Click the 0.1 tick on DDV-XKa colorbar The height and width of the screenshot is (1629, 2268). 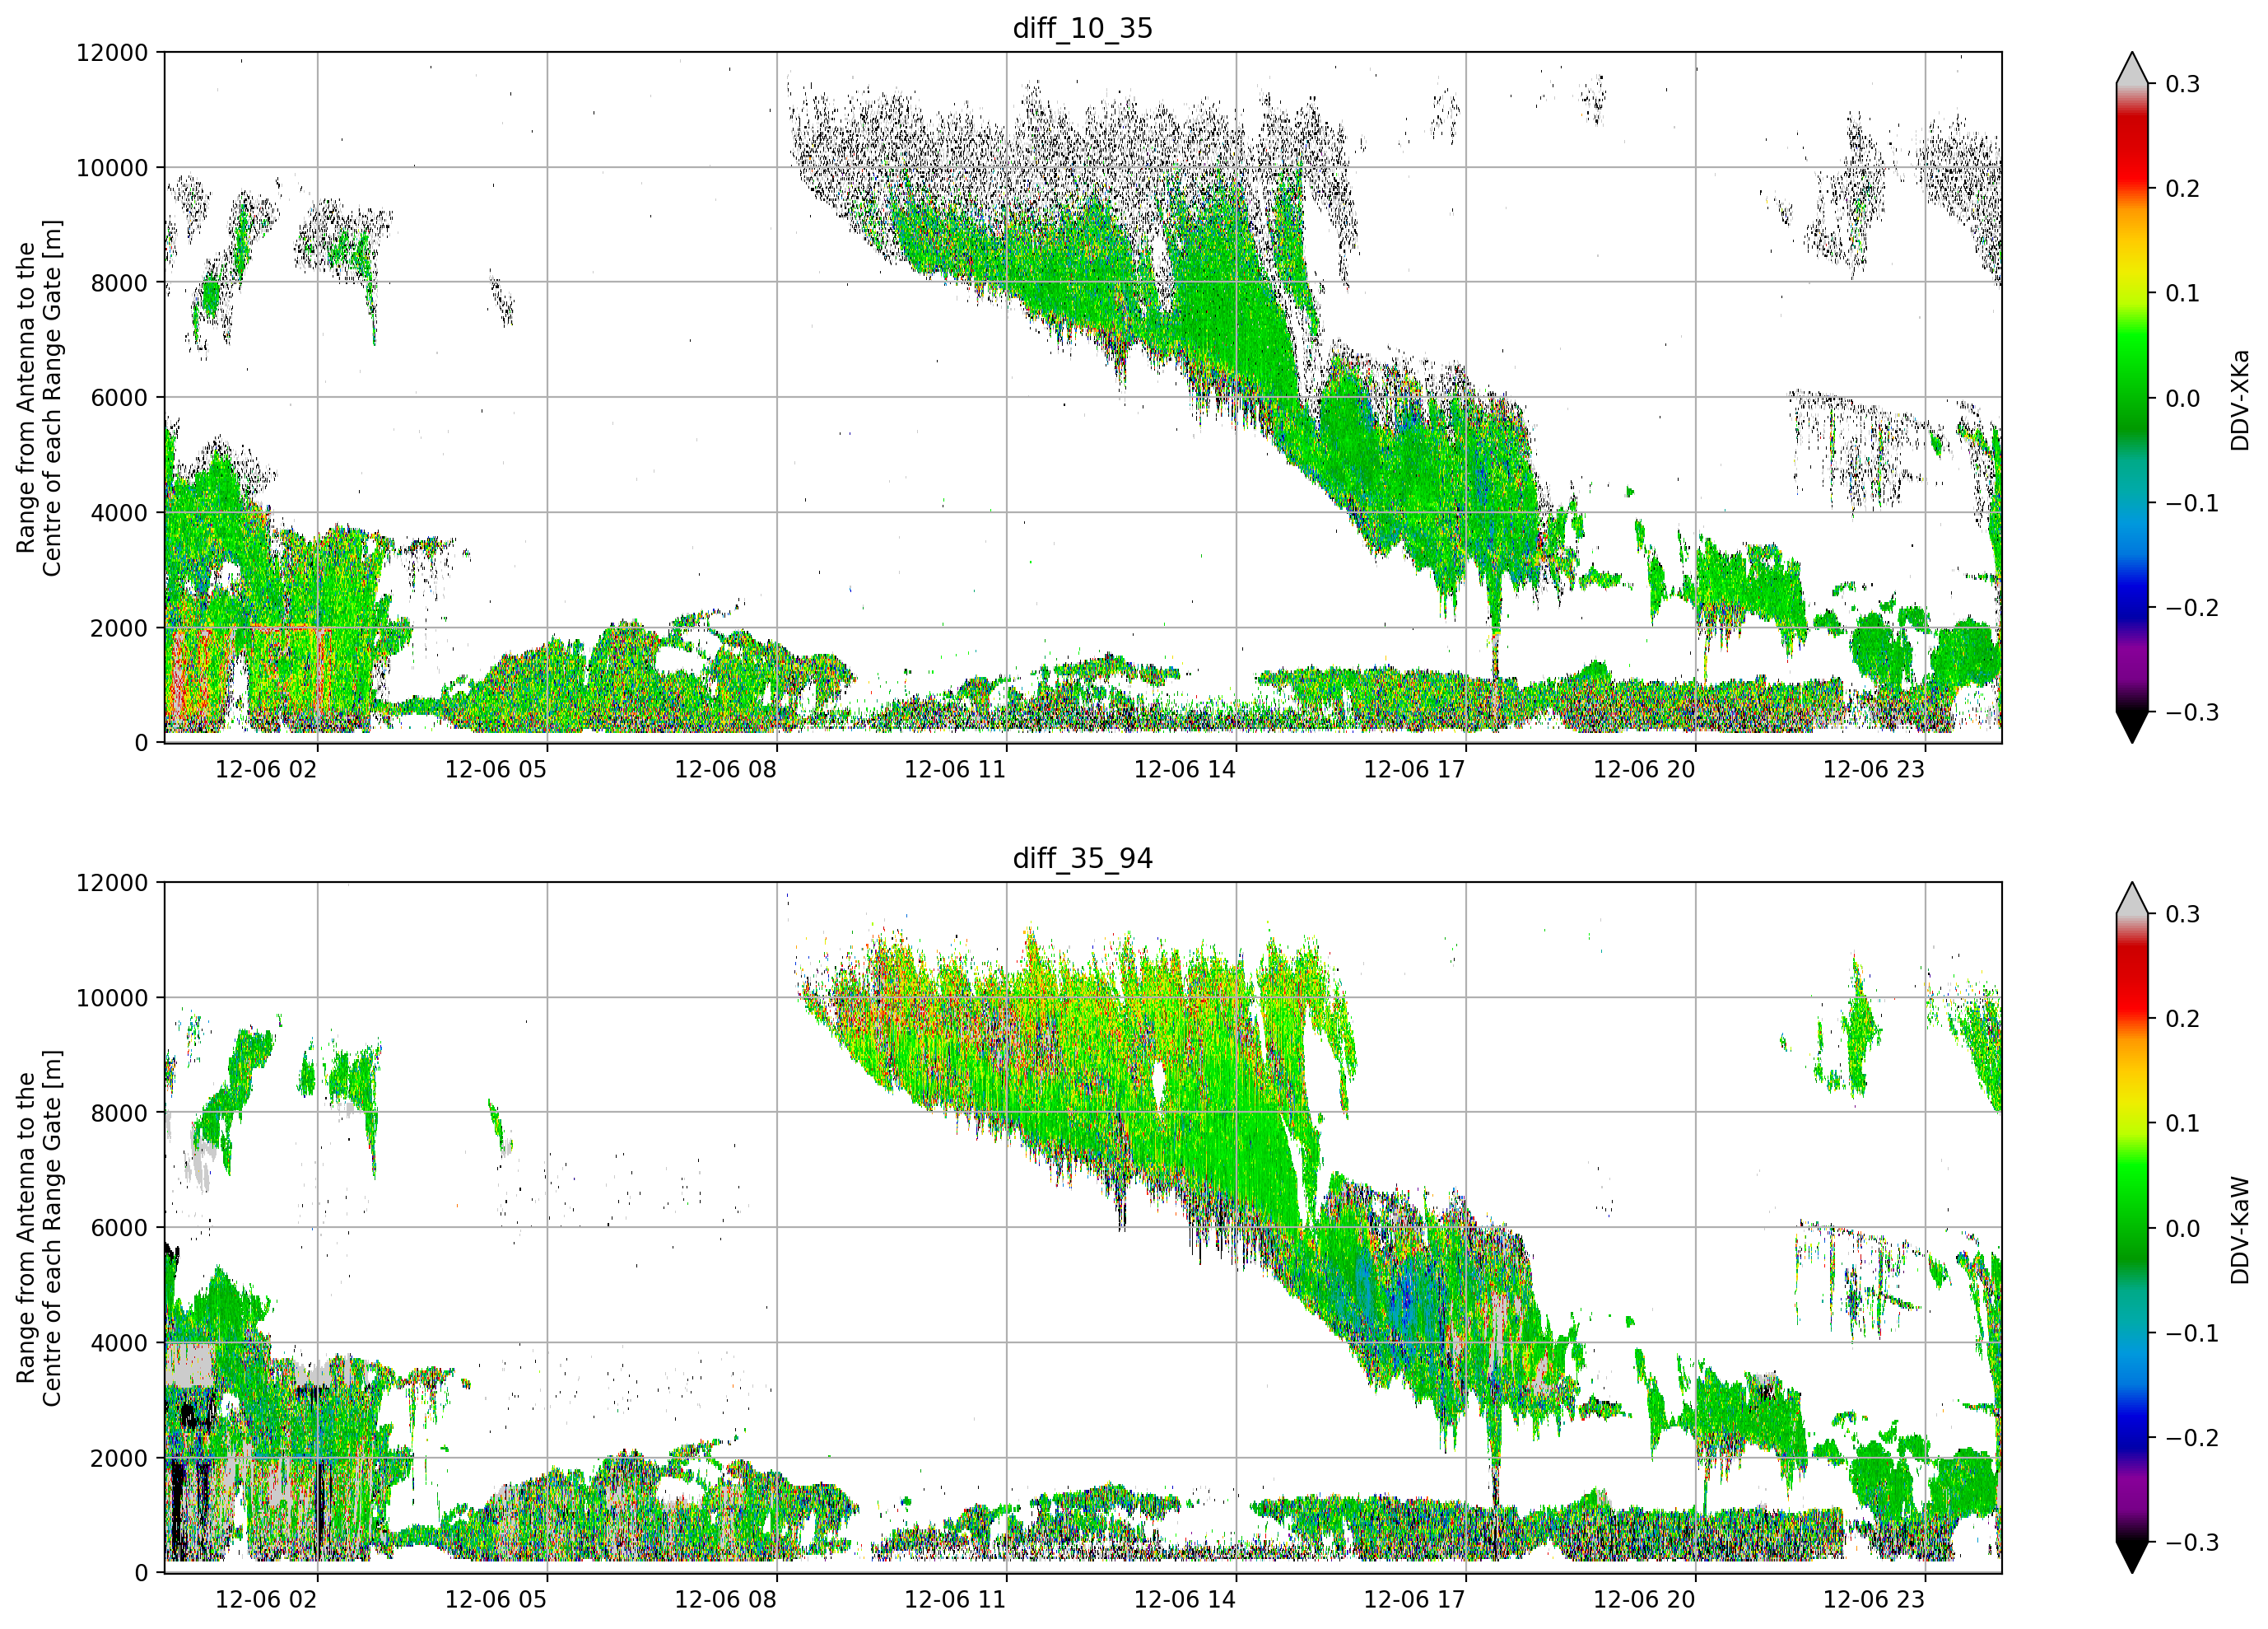tap(2183, 293)
